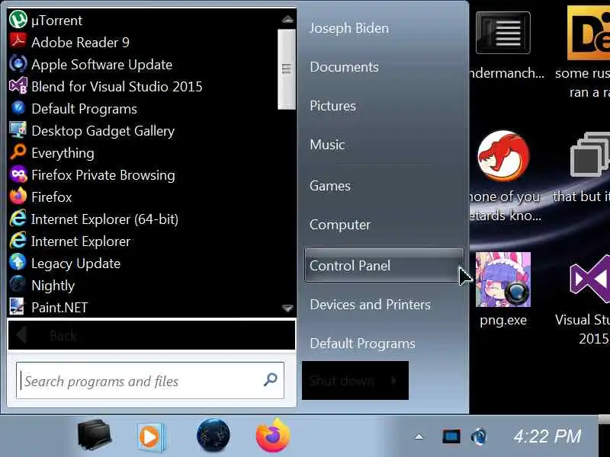
Task: Open Joseph Biden user folder
Action: 349,28
